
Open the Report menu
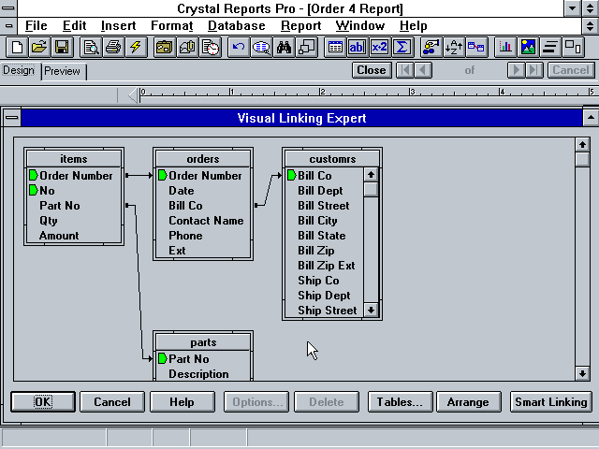click(x=300, y=25)
